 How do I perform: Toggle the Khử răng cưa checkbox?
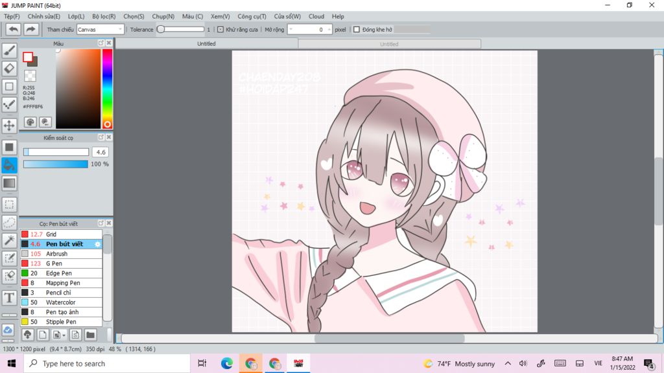click(x=220, y=30)
